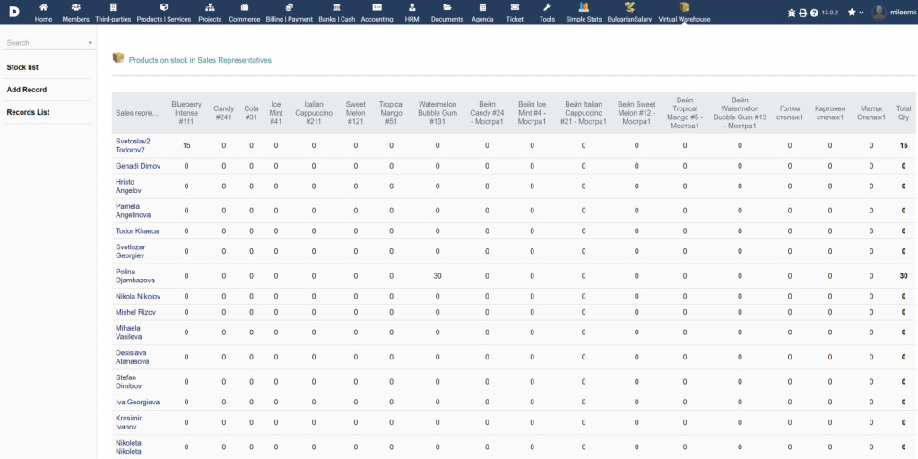Select Stock list in the sidebar

pyautogui.click(x=22, y=67)
